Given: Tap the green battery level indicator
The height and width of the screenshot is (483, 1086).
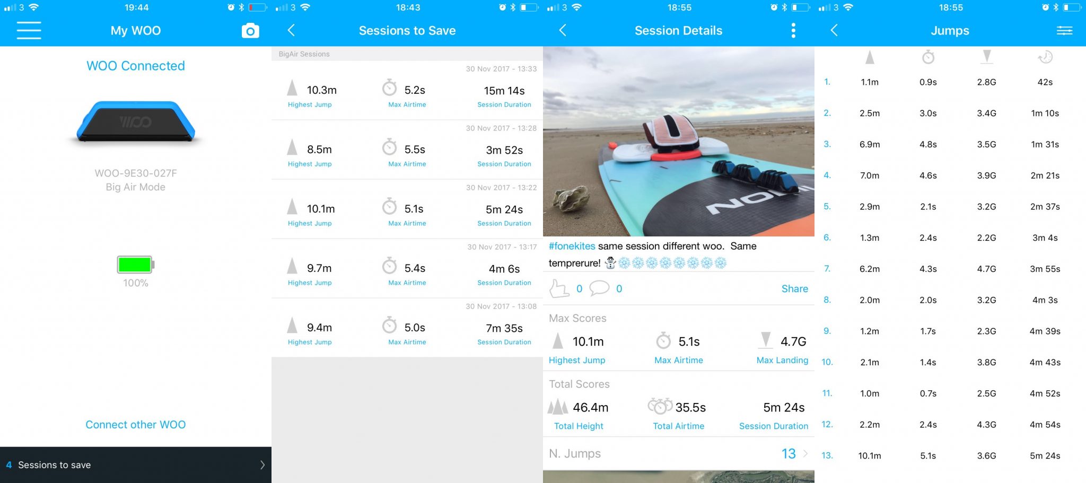Looking at the screenshot, I should click(x=136, y=264).
